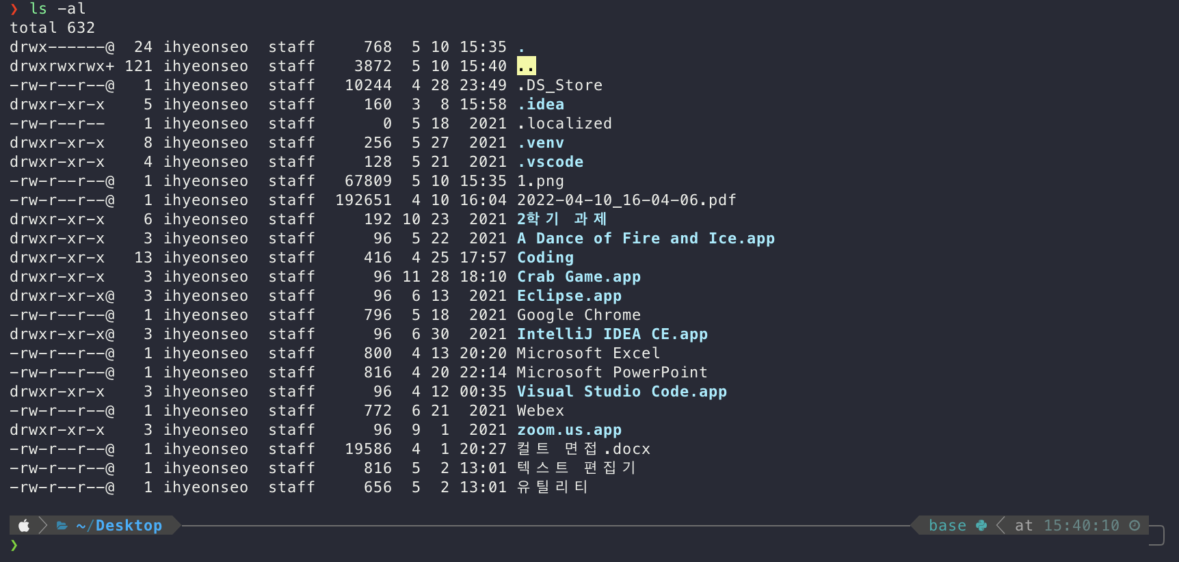
Task: Click the 'Google Chrome' file name
Action: click(x=579, y=315)
